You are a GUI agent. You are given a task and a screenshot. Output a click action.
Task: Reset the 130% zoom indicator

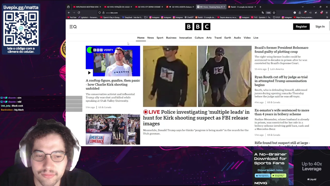click(268, 13)
